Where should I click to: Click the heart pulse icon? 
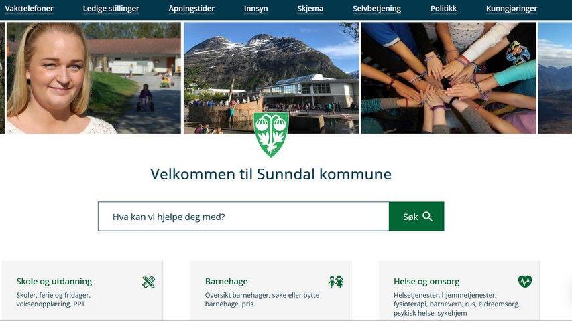coord(525,282)
